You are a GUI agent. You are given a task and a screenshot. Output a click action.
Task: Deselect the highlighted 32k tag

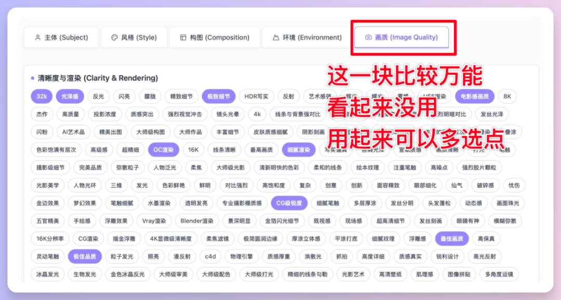coord(42,97)
